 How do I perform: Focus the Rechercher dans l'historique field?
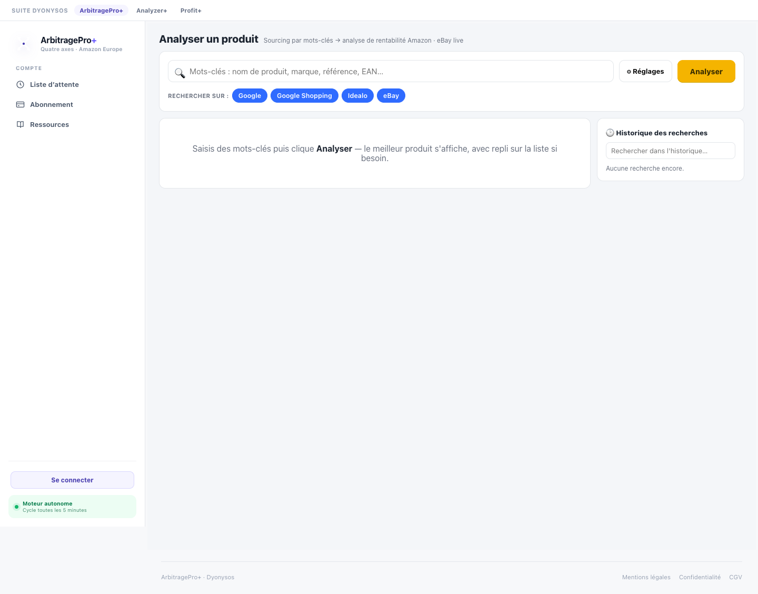click(671, 151)
